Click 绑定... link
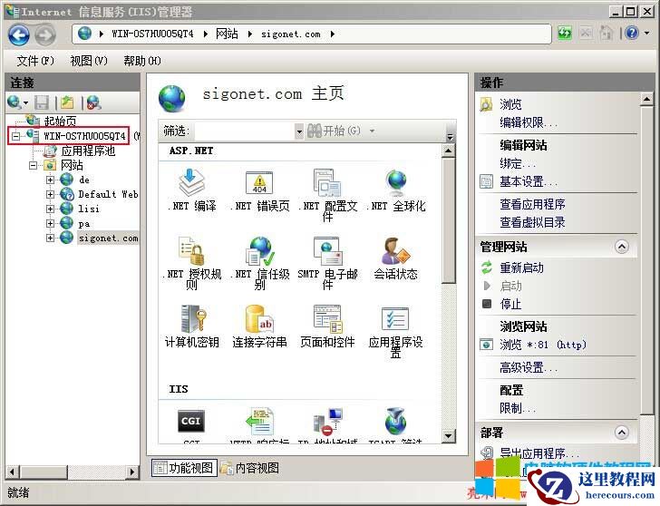Image resolution: width=660 pixels, height=506 pixels. coord(518,163)
